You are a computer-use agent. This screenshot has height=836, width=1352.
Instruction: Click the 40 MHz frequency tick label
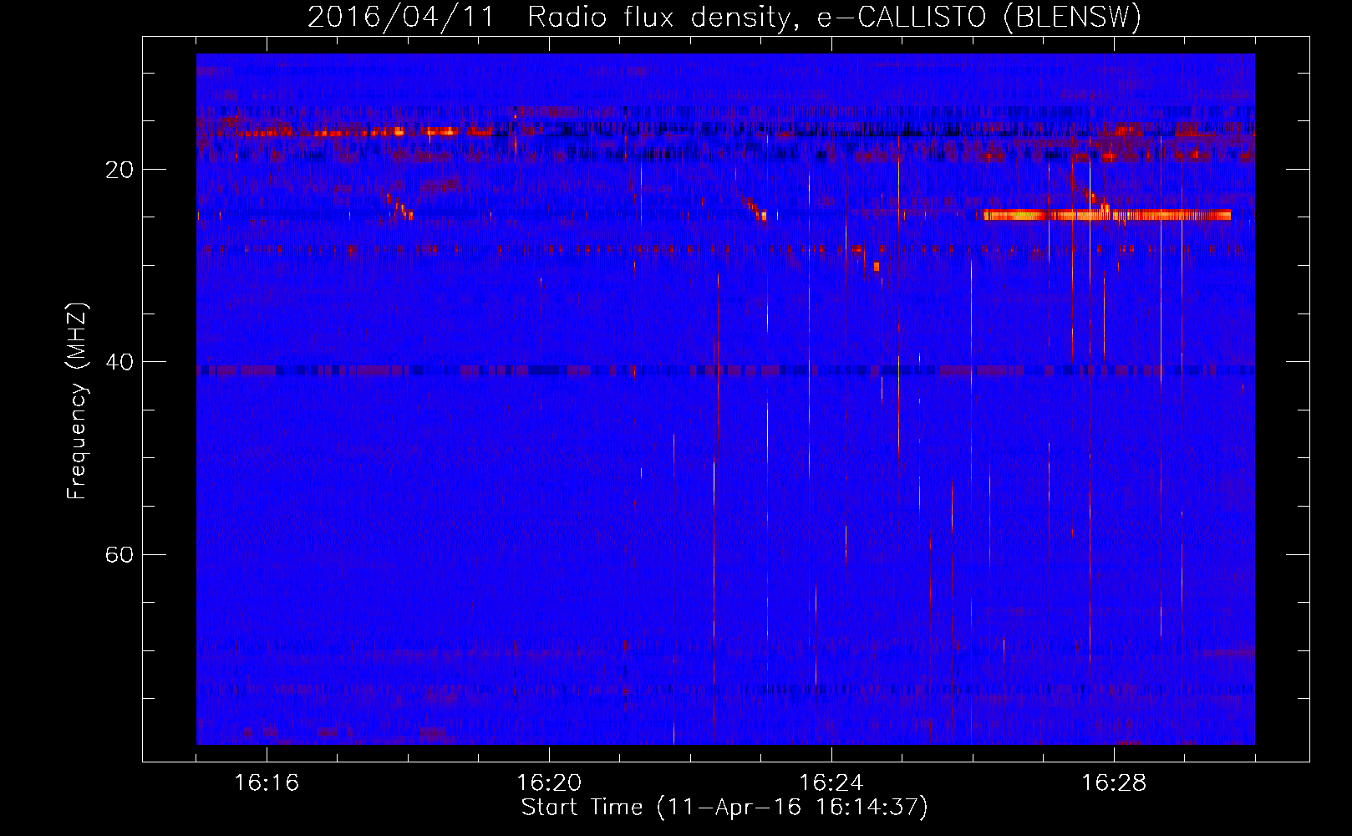119,362
